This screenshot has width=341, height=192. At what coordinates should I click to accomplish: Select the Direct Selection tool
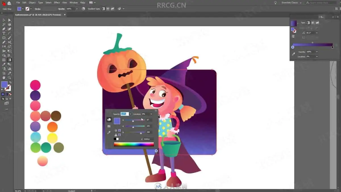pyautogui.click(x=9, y=20)
